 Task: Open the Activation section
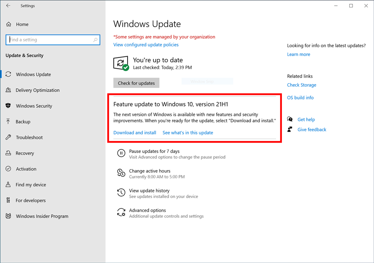[x=26, y=169]
